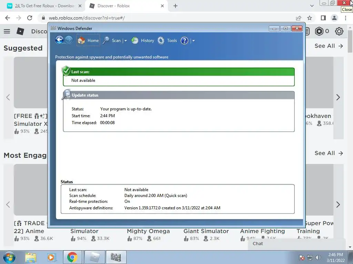Image resolution: width=353 pixels, height=264 pixels.
Task: Click Windows Defender taskbar button
Action: coord(116,257)
